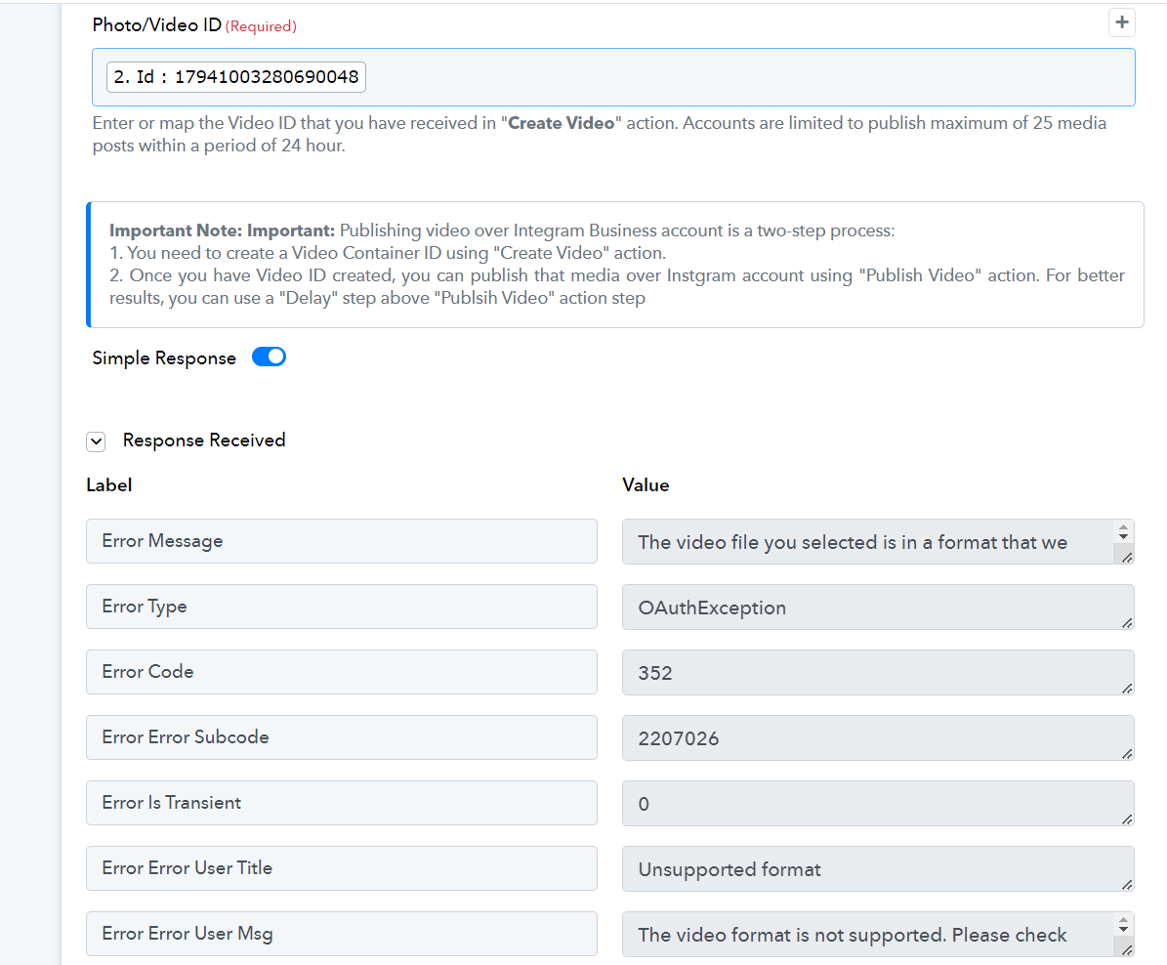Click the mapped Id tag 17941003280690048
The image size is (1167, 965).
click(x=236, y=77)
